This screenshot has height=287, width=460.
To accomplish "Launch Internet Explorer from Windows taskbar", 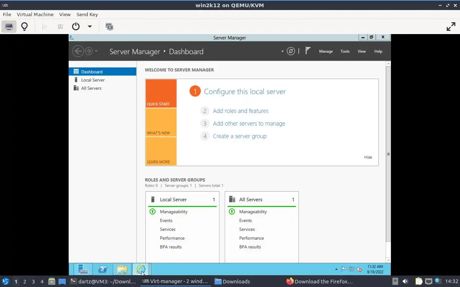I will coord(141,269).
